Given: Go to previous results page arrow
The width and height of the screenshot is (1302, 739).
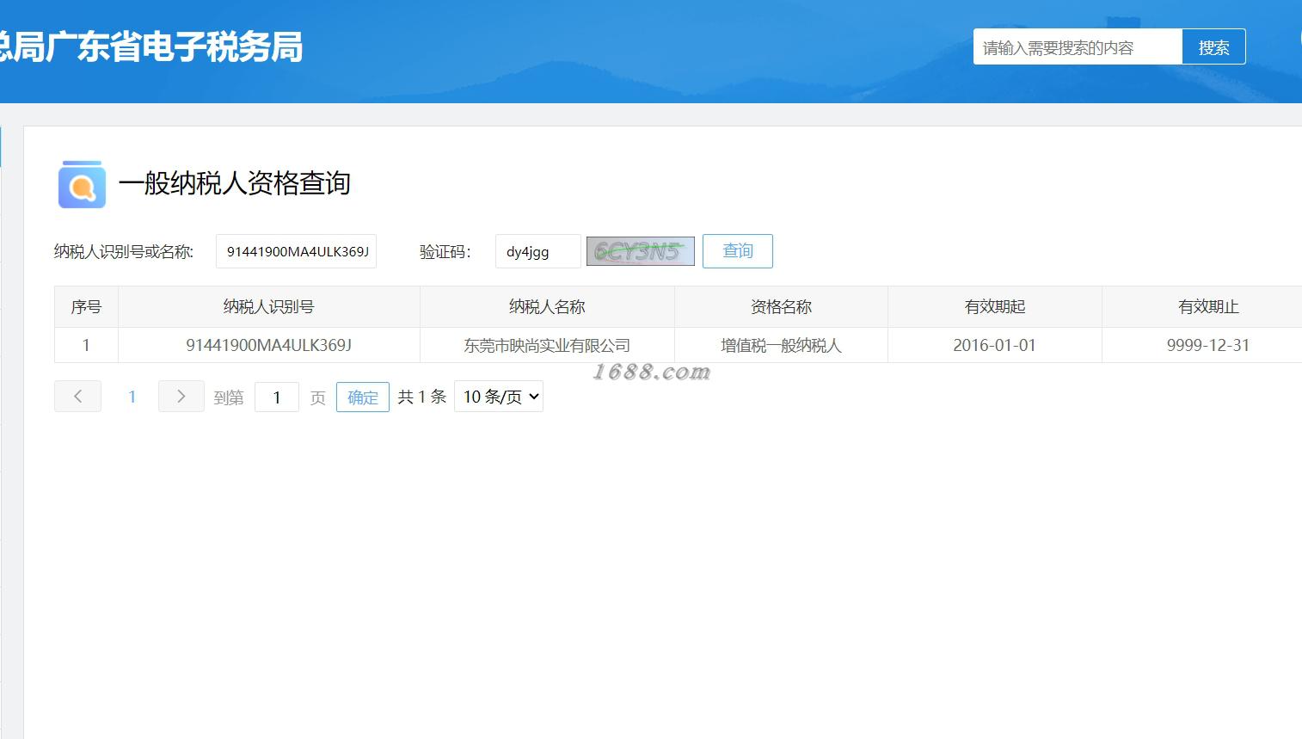Looking at the screenshot, I should 77,397.
